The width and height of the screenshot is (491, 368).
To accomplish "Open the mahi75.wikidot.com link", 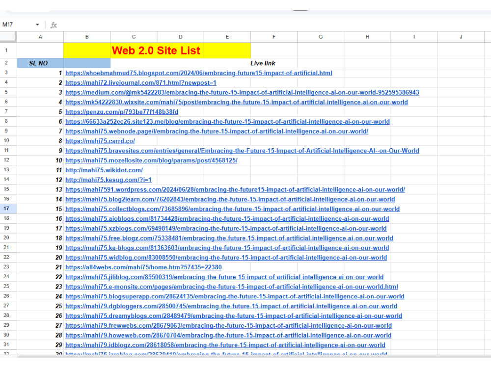I will [x=104, y=170].
